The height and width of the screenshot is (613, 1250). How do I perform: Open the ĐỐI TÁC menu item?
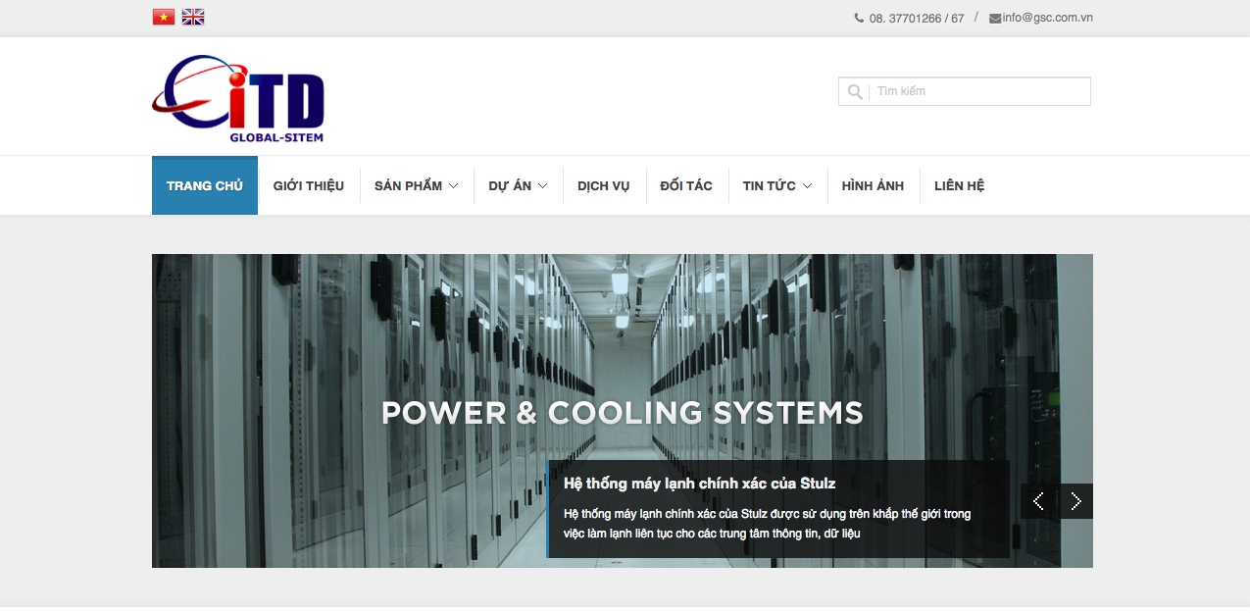coord(686,185)
